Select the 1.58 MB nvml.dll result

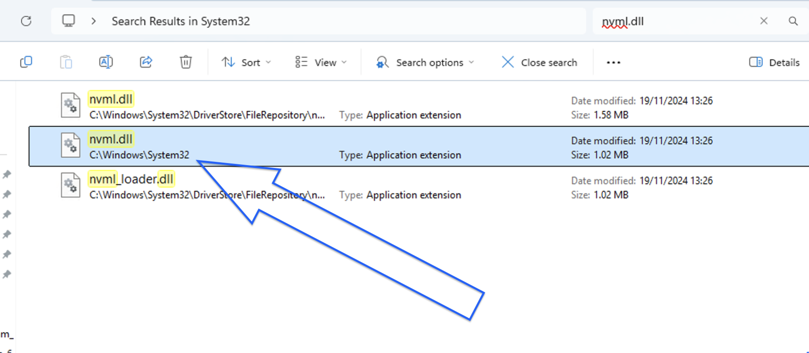click(111, 99)
